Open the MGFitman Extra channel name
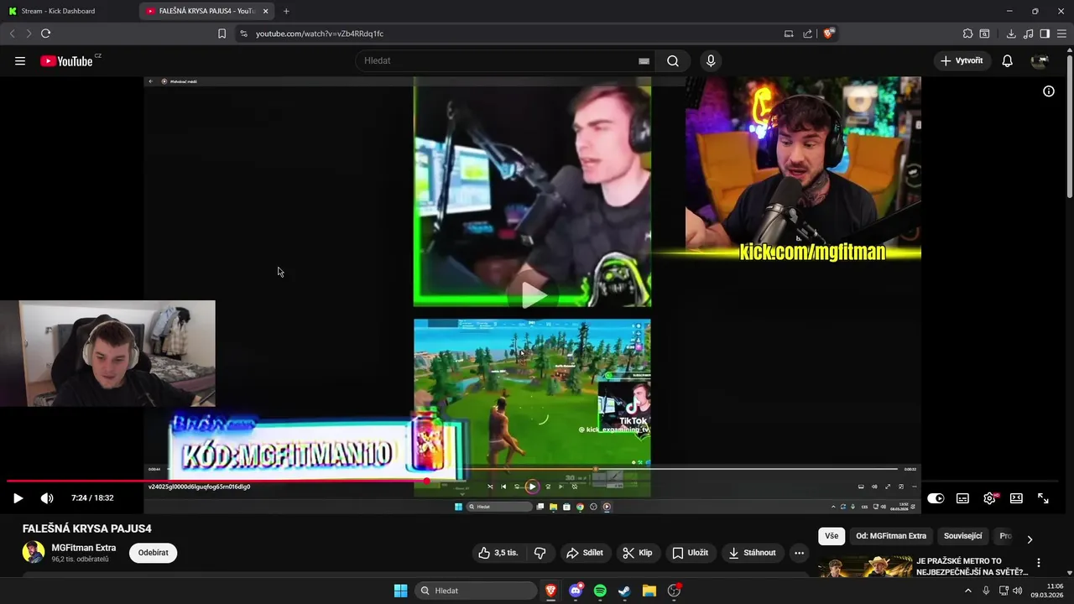 (84, 548)
